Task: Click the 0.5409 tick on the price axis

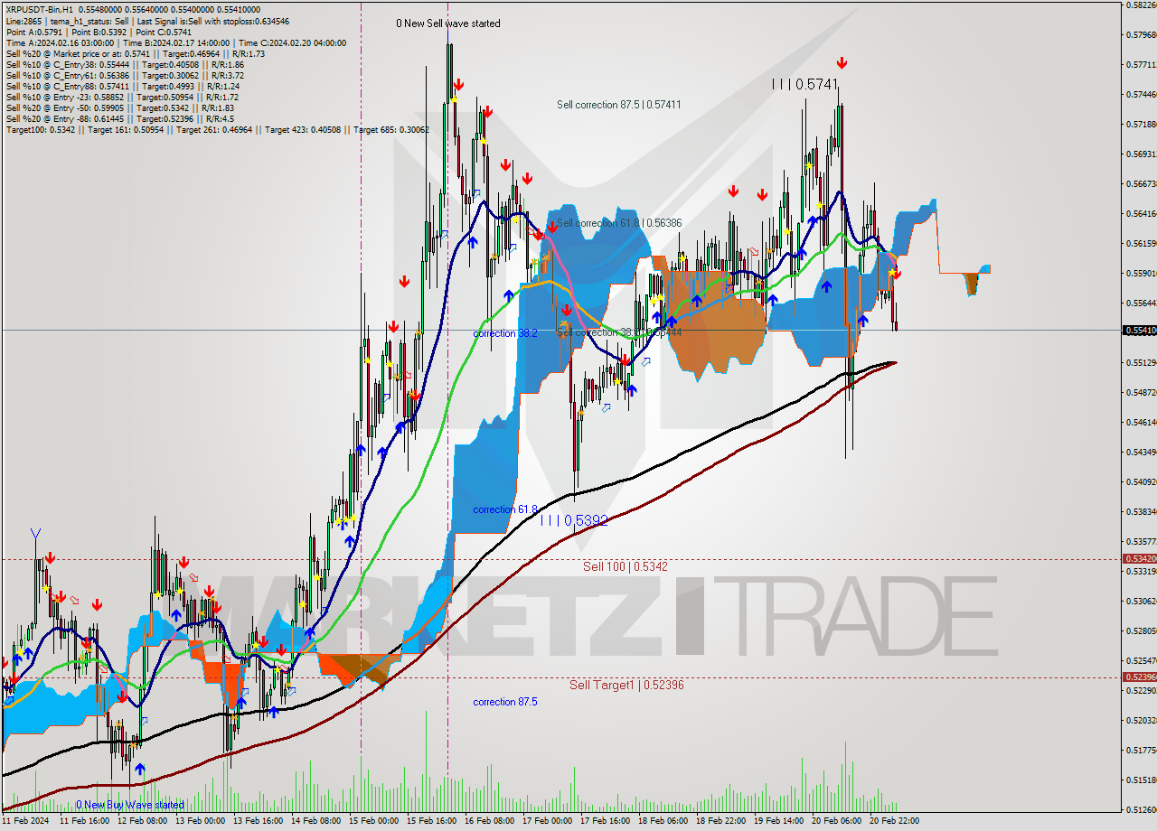Action: click(1141, 481)
